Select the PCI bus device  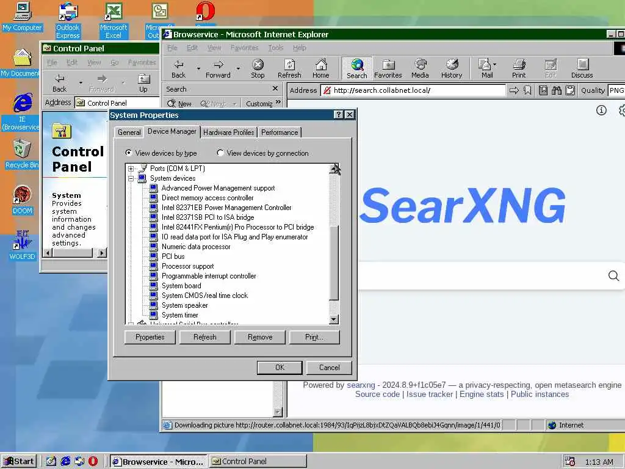(173, 256)
